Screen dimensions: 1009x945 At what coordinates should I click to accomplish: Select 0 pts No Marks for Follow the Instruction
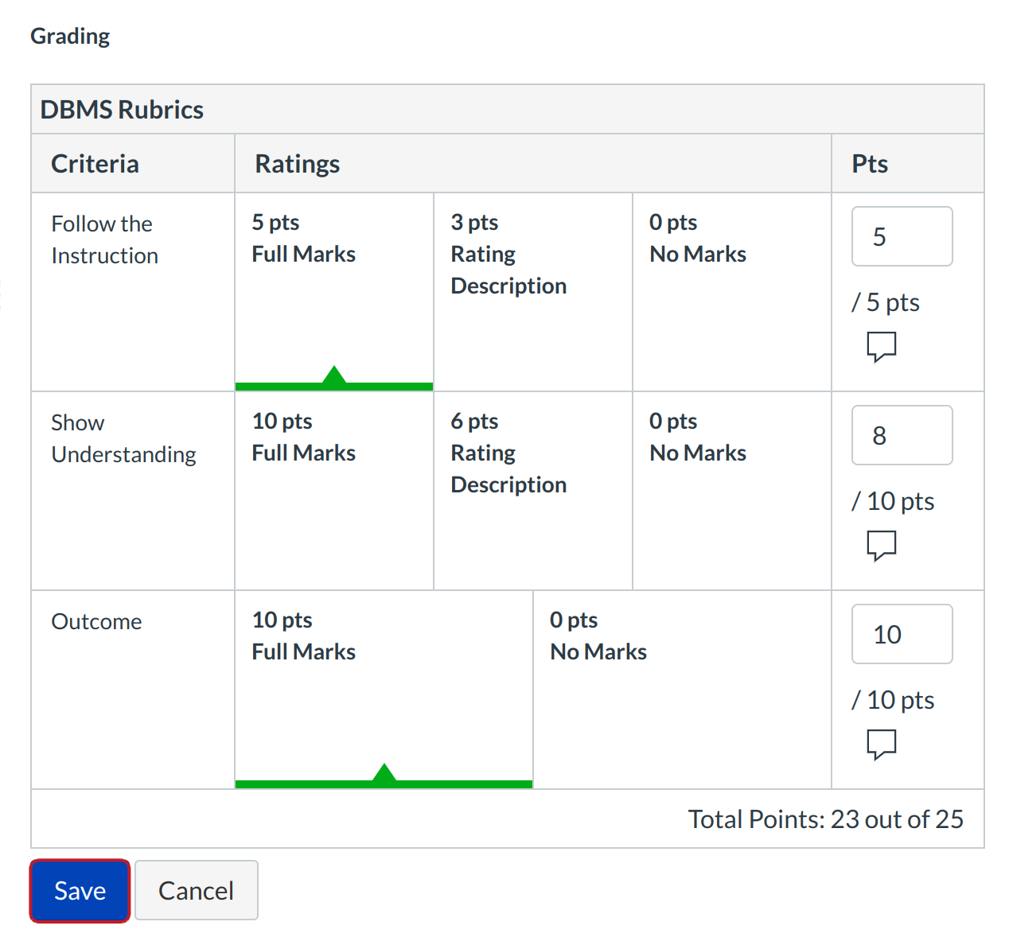coord(731,291)
